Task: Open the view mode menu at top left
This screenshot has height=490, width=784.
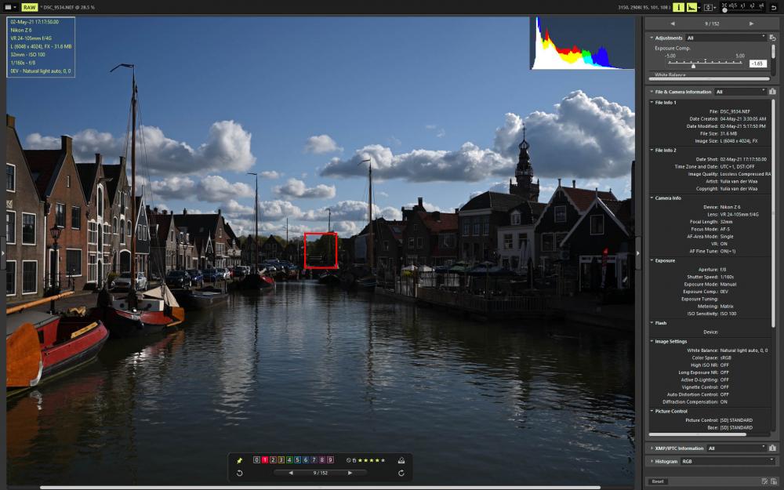Action: click(10, 8)
